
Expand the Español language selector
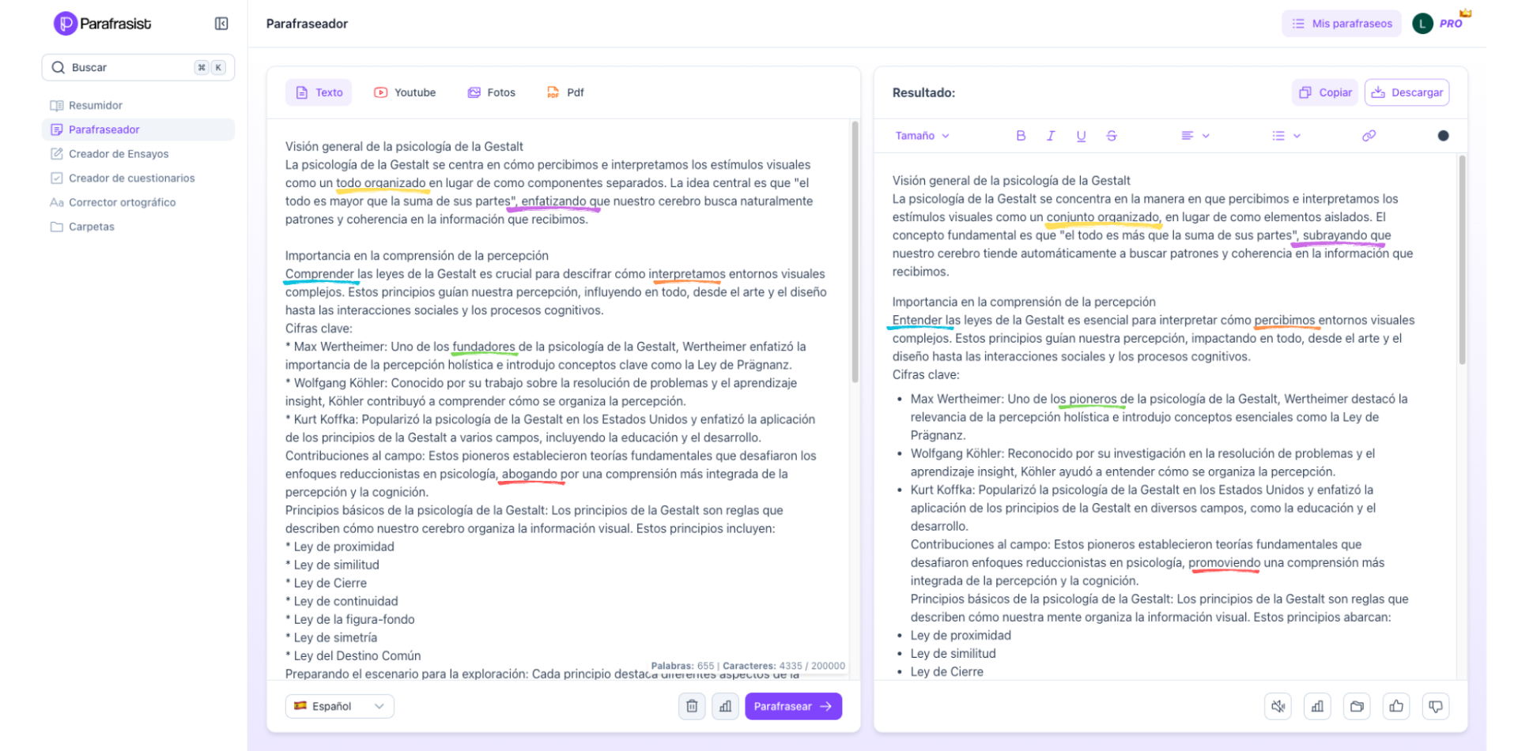[339, 706]
